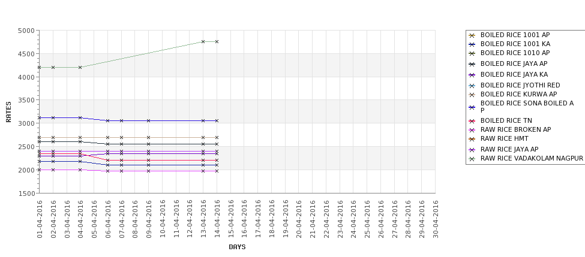Click green line data point on 01-04-2016
Screen dimensions: 585x257
pos(40,68)
